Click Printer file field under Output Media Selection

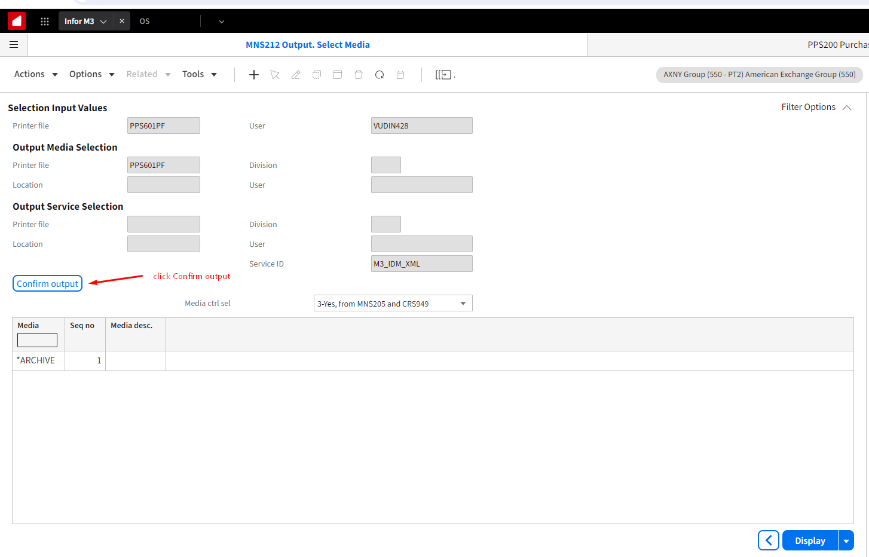point(164,165)
